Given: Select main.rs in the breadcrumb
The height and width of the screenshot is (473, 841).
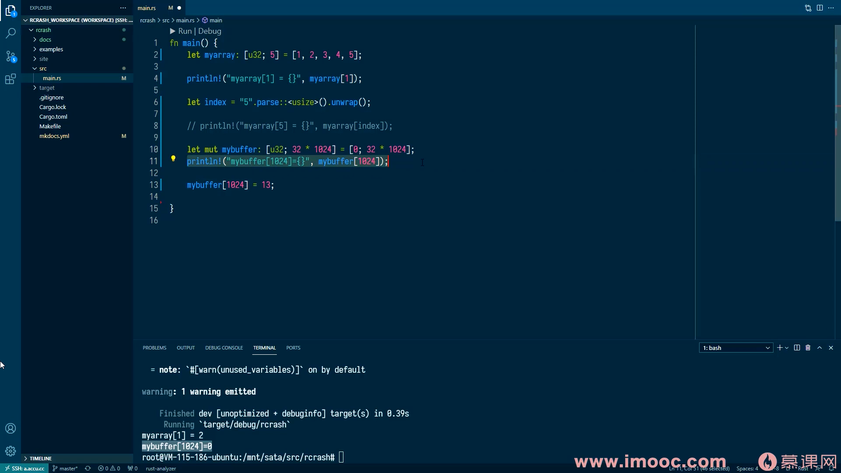Looking at the screenshot, I should pos(185,20).
